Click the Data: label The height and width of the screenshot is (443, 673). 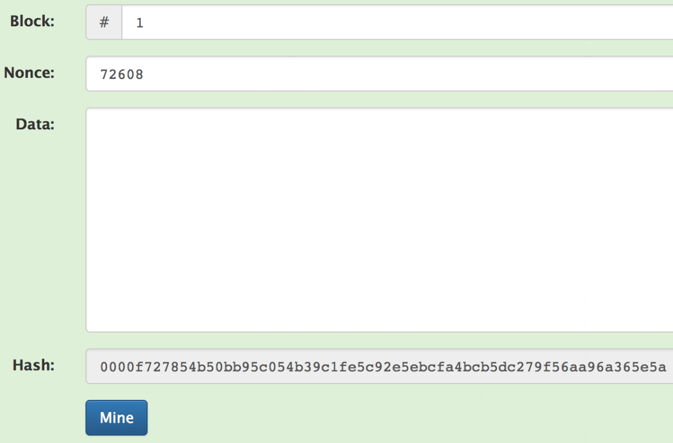35,124
